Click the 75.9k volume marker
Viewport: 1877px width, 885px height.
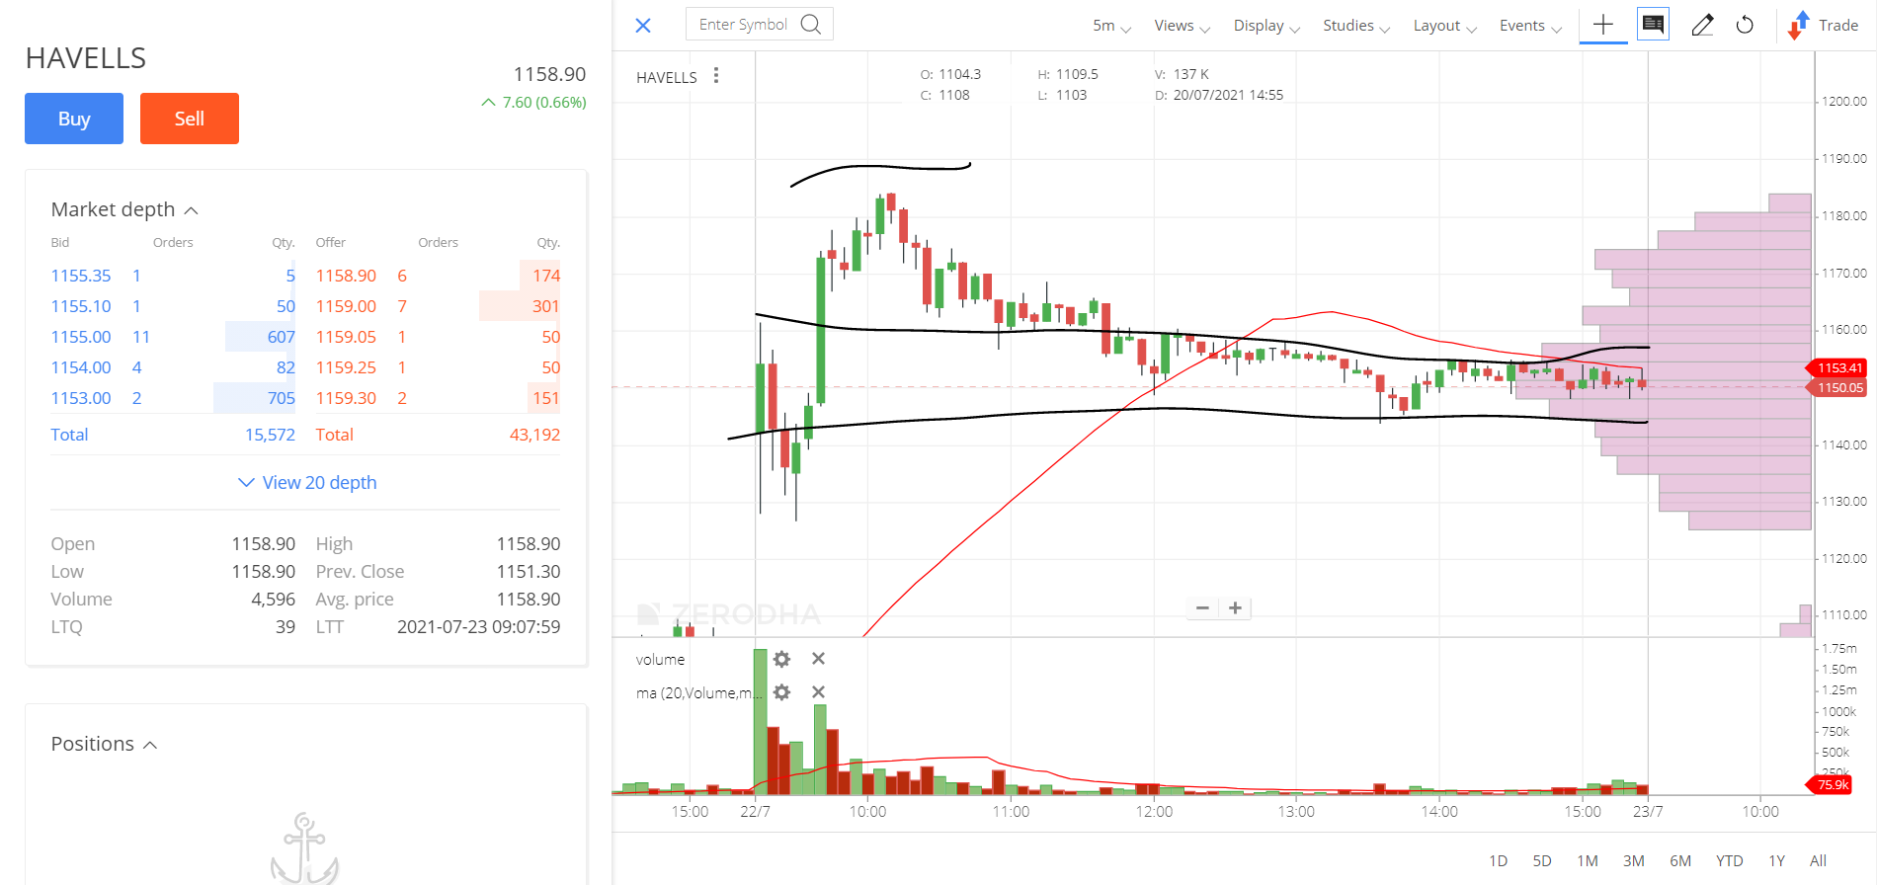(1831, 785)
